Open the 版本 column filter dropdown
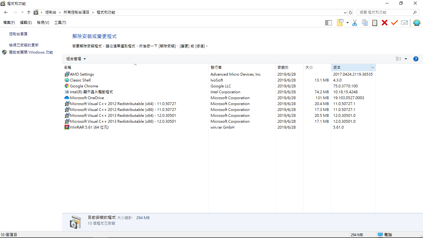 tap(373, 67)
